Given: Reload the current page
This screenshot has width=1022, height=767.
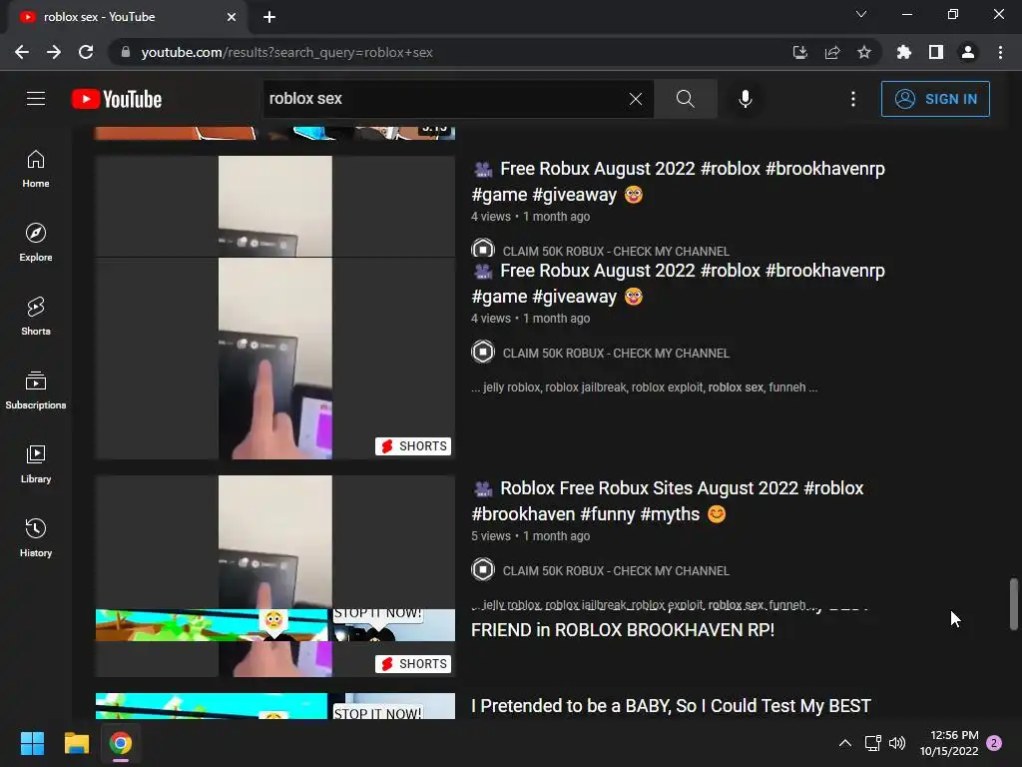Looking at the screenshot, I should tap(86, 52).
